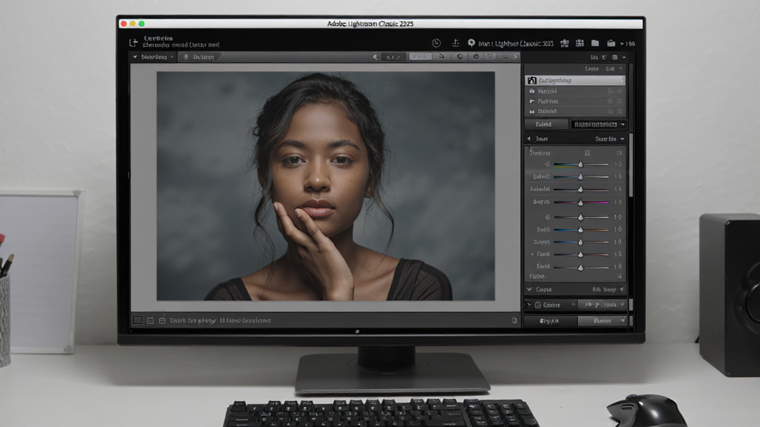The height and width of the screenshot is (427, 760).
Task: Remove the third list row with its X icon
Action: point(620,101)
